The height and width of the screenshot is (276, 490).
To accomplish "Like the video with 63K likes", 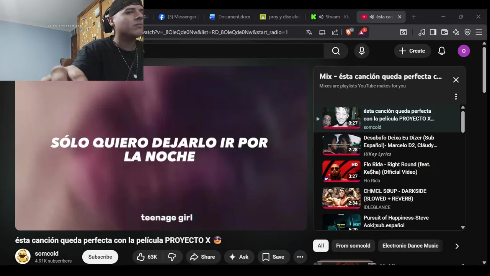I will 148,257.
